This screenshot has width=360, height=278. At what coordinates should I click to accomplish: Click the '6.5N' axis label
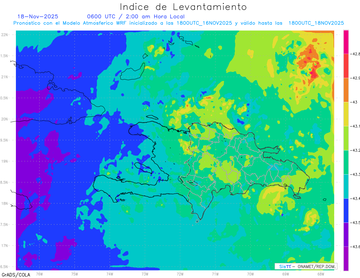[4, 267]
